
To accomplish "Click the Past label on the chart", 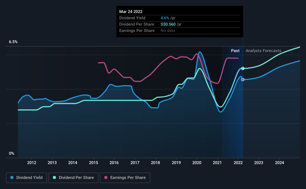I will click(235, 51).
